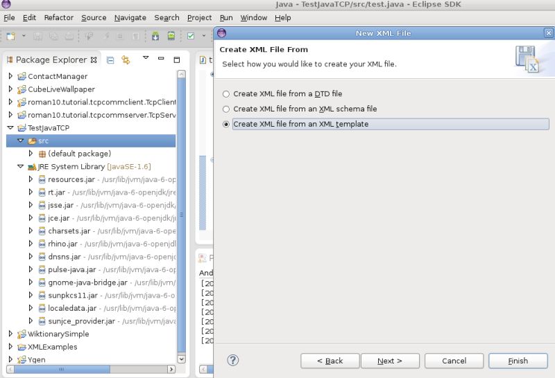Screen dimensions: 555x378
Task: Close the Package Explorer tab with X
Action: (x=94, y=60)
